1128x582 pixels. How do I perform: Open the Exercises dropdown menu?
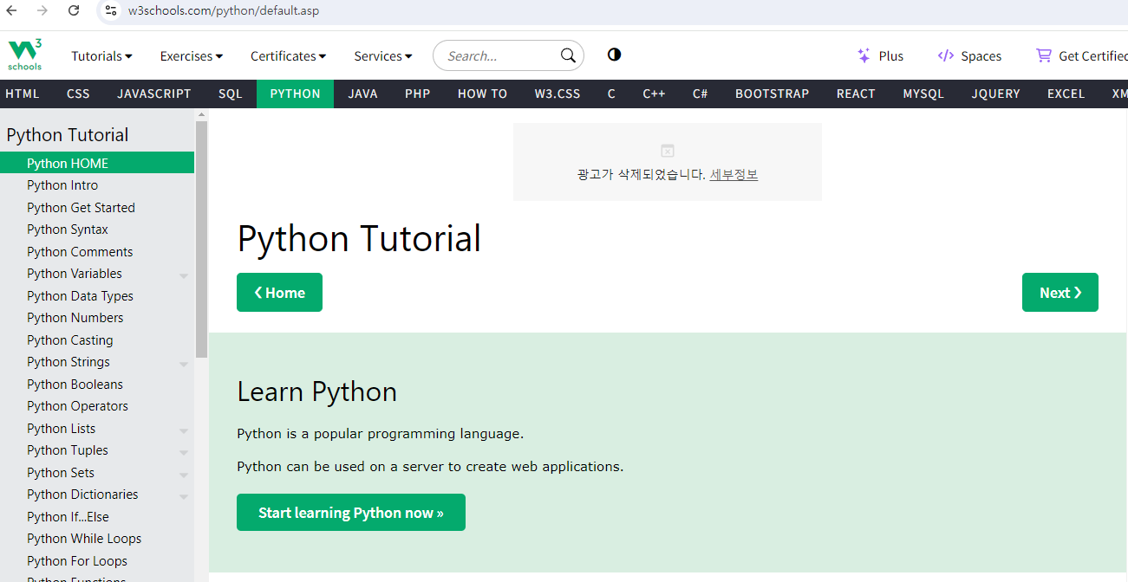pyautogui.click(x=192, y=56)
